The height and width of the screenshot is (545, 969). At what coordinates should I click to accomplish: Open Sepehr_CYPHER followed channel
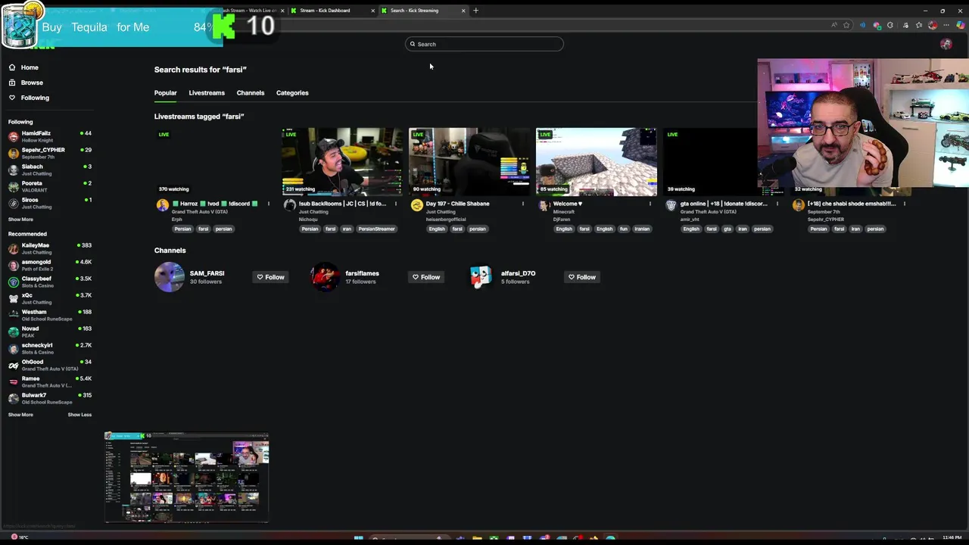49,153
